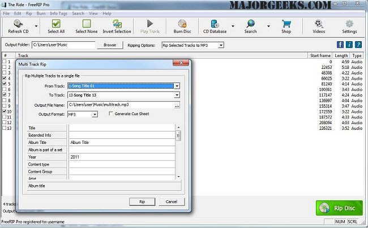Click the Facebook icon button
The height and width of the screenshot is (228, 368).
coord(340,45)
